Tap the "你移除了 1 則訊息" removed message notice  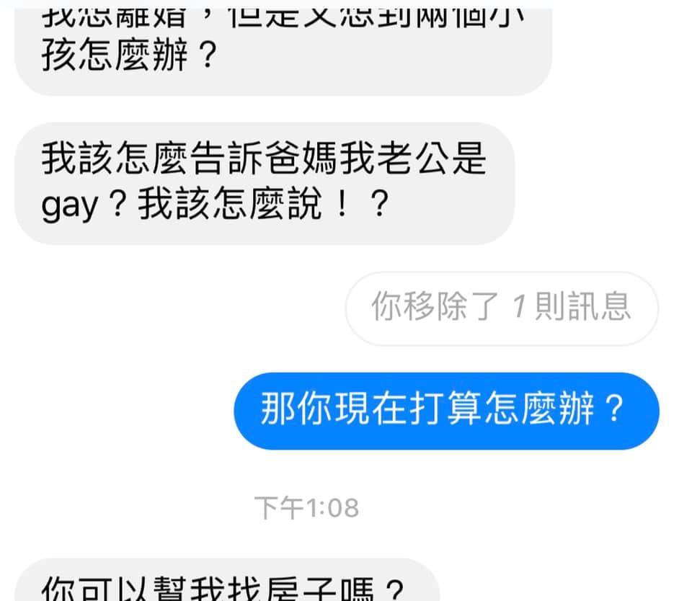[x=502, y=308]
